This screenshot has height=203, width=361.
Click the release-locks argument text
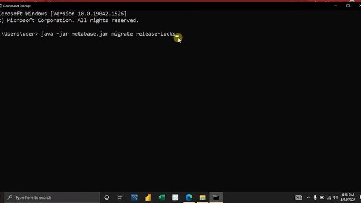click(156, 34)
